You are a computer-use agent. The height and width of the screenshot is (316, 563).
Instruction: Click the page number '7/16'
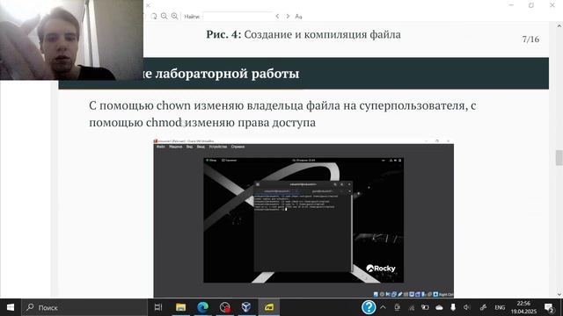(530, 39)
